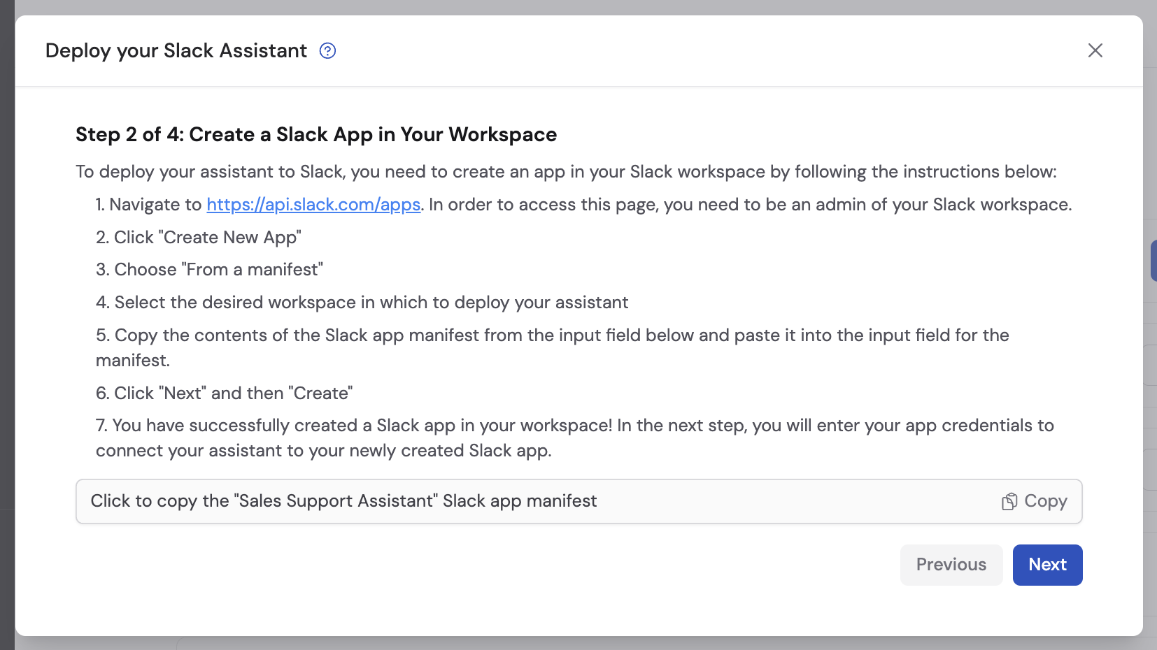The image size is (1157, 650).
Task: Close the Deploy your Slack Assistant dialog
Action: point(1095,50)
